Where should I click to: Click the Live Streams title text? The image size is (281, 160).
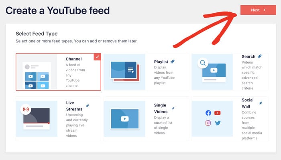tap(74, 106)
